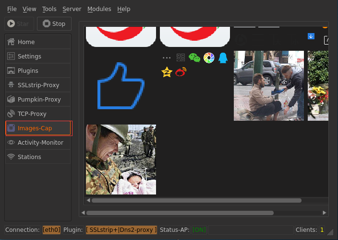Open the Modules menu

pos(99,9)
